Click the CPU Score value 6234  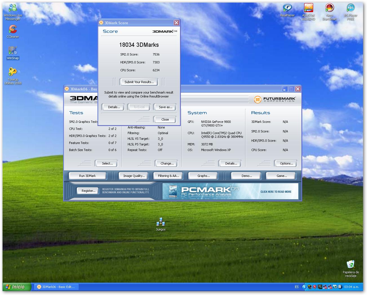(x=156, y=70)
